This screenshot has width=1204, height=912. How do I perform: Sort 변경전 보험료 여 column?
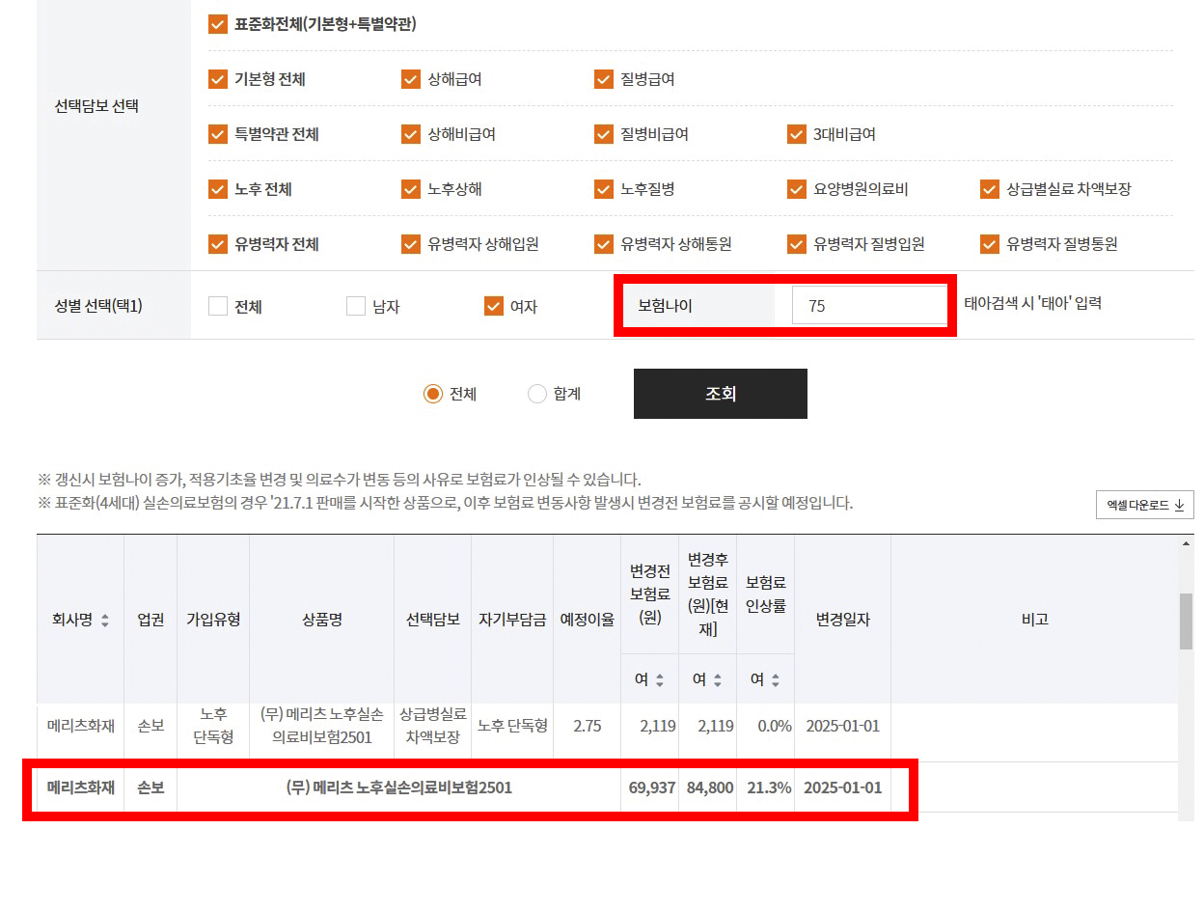click(660, 680)
